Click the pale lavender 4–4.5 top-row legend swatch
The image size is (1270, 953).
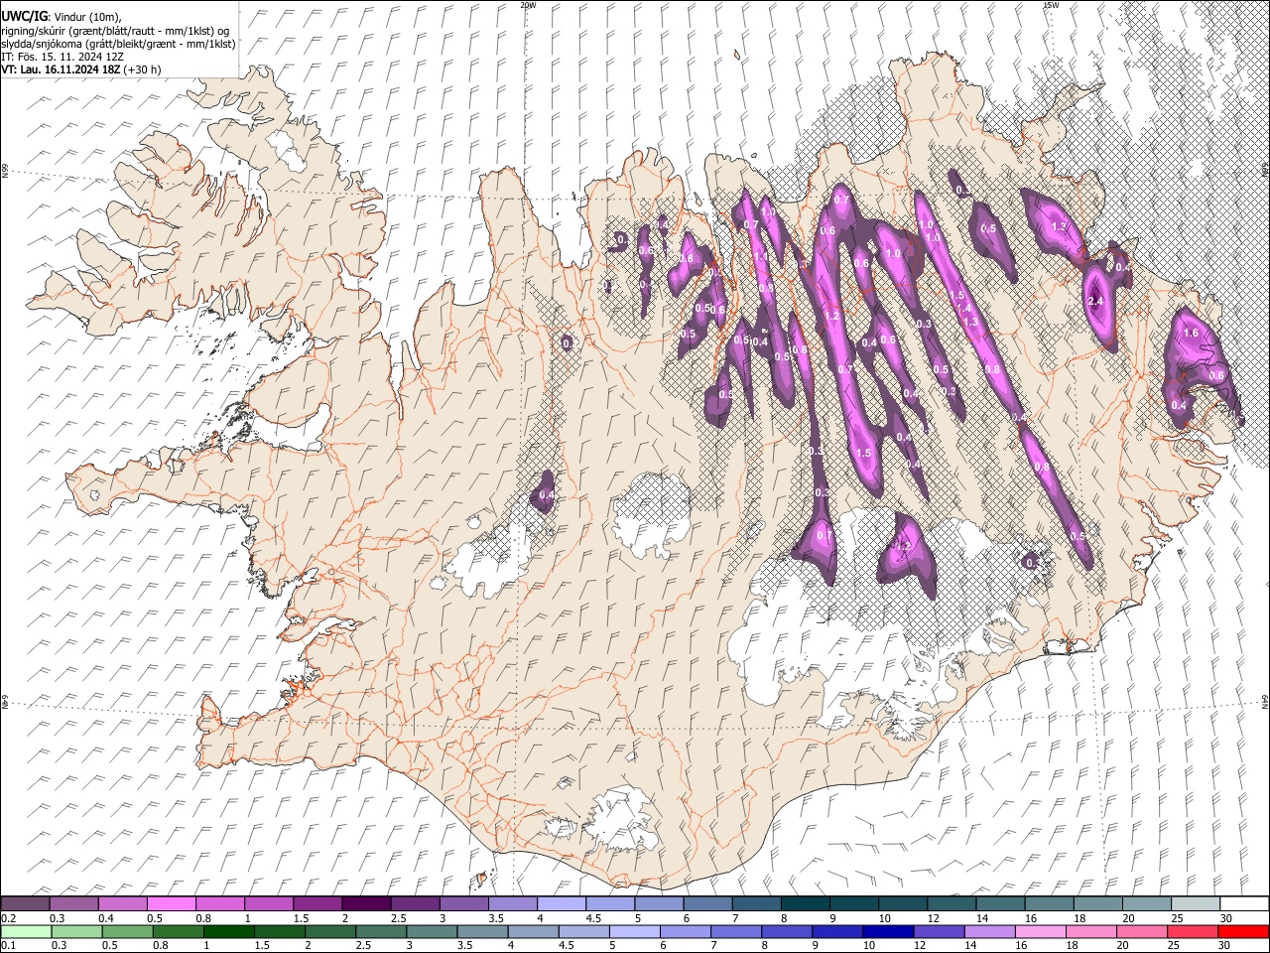click(562, 904)
